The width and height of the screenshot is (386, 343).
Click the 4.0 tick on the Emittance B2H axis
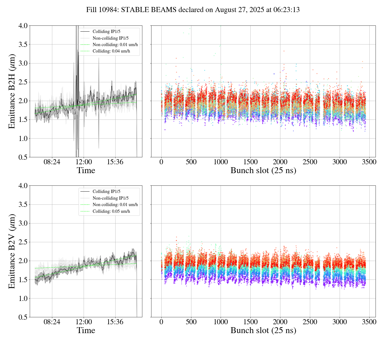click(x=23, y=26)
